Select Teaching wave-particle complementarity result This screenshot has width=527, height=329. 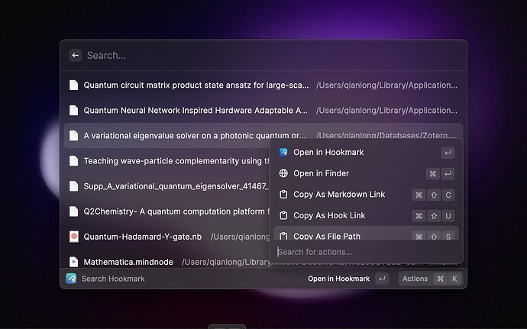(x=167, y=161)
